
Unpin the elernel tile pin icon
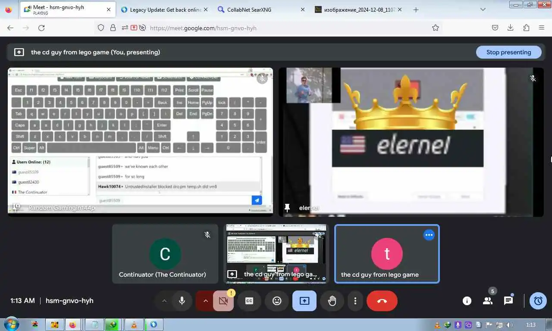287,208
